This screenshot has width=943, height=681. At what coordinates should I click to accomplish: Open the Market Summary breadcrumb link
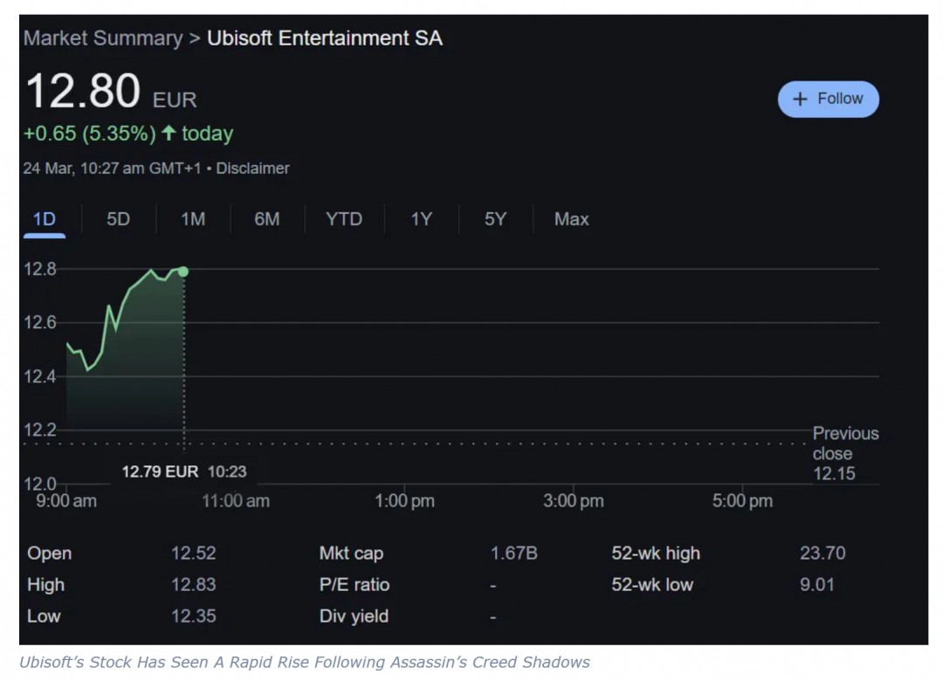pos(103,38)
